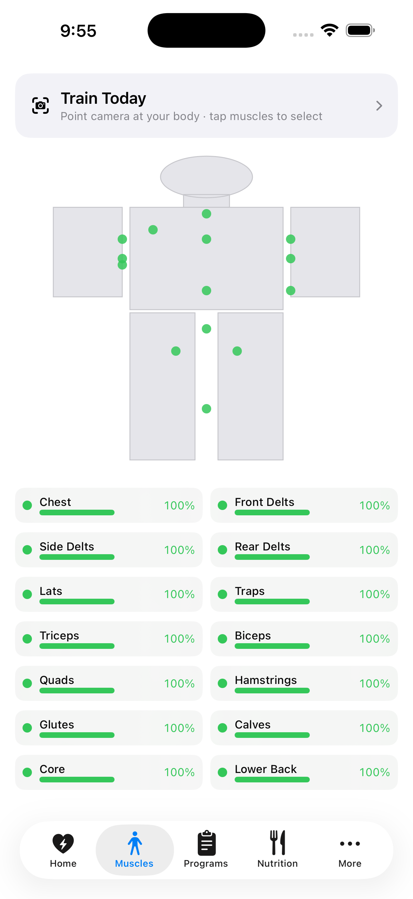Tap the Glutes green status dot

click(27, 728)
